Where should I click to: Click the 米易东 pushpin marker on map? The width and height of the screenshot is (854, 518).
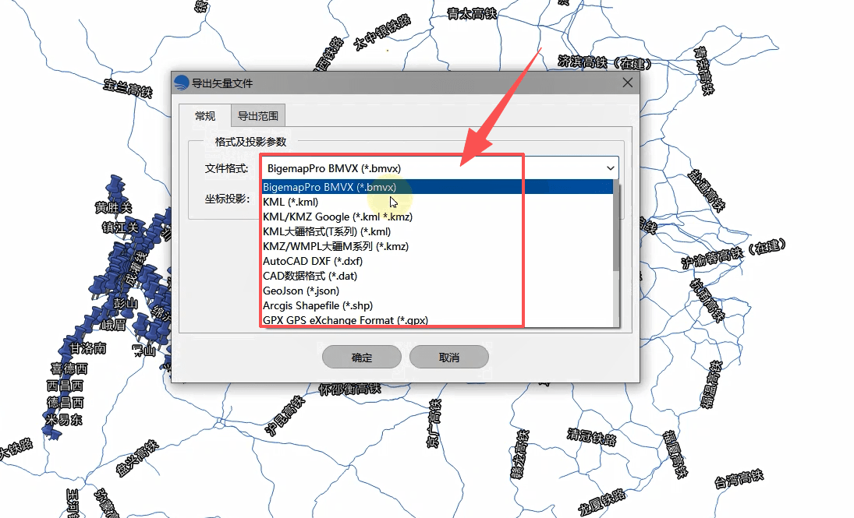pyautogui.click(x=52, y=432)
